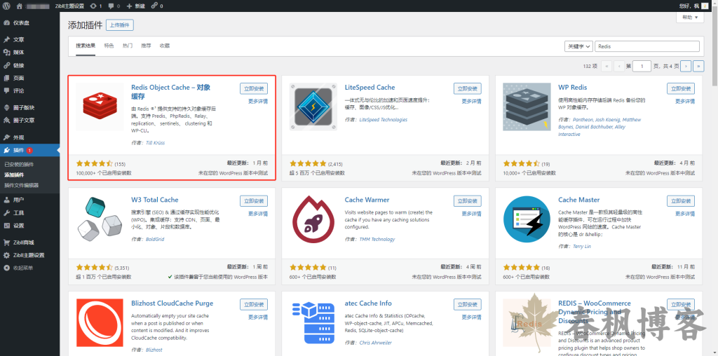Install Cache Master with 立即安装
Image resolution: width=718 pixels, height=356 pixels.
click(x=681, y=201)
